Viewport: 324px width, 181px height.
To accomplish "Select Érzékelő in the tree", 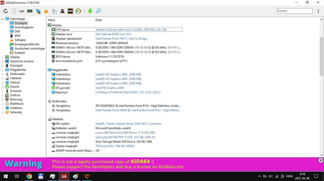I will click(x=19, y=53).
